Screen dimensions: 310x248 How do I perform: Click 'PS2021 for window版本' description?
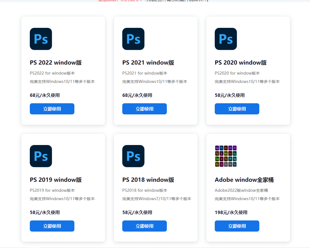coord(145,73)
